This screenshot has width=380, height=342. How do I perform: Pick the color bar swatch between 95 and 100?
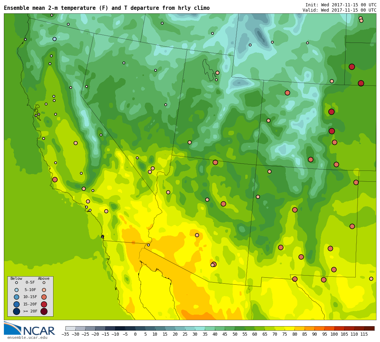click(x=330, y=328)
